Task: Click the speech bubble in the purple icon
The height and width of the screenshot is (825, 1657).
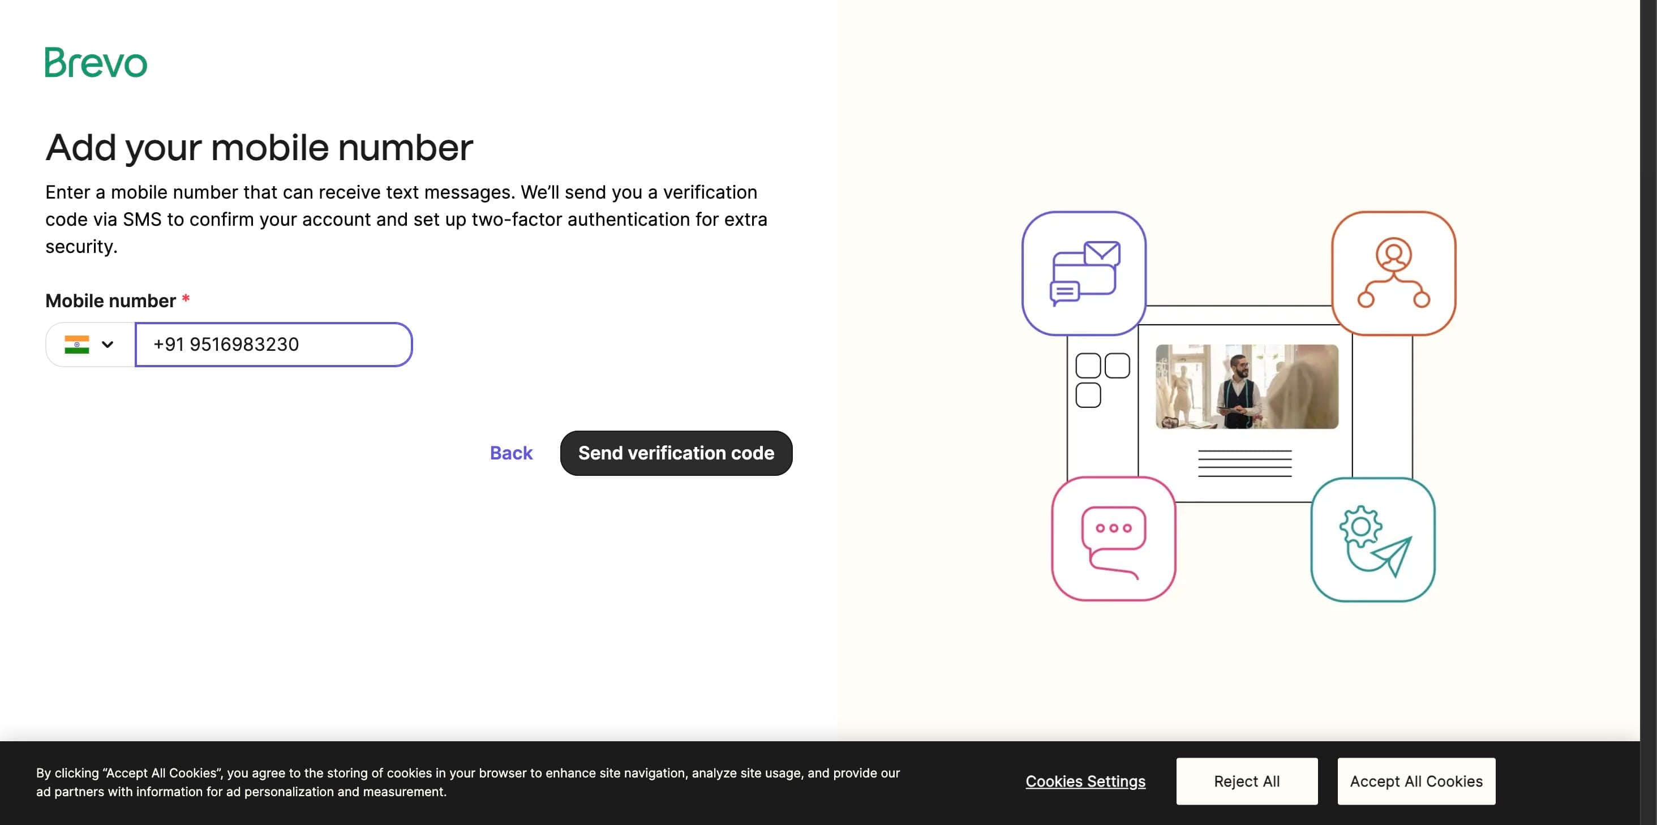Action: point(1066,291)
